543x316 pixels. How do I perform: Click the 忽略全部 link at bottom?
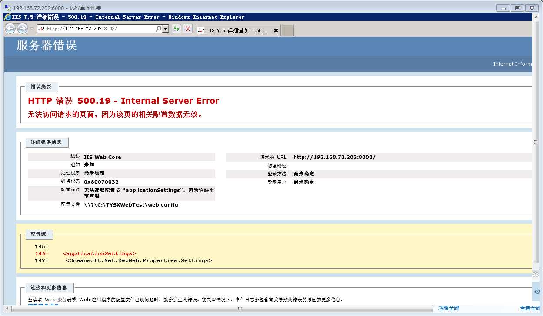click(x=449, y=308)
